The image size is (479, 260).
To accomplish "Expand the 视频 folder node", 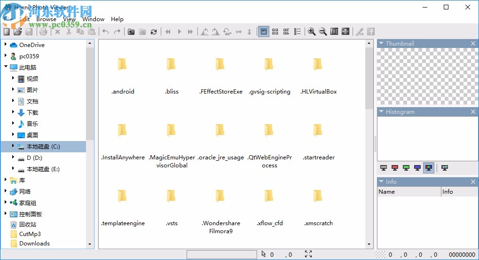I will 13,78.
